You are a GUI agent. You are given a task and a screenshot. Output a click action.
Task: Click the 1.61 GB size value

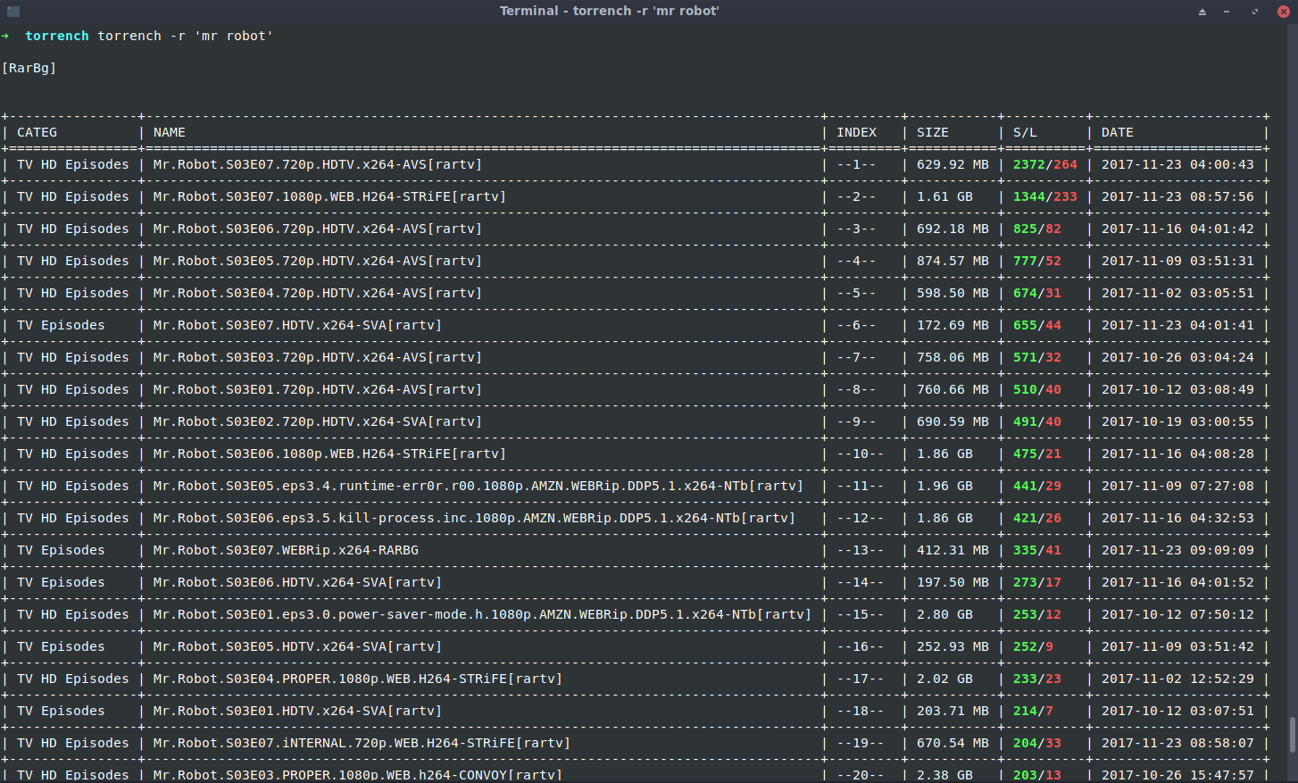[x=944, y=196]
